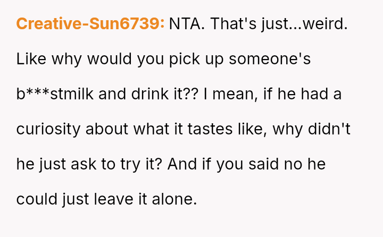
Task: Click the word "curiosity" in the comment
Action: pos(48,129)
